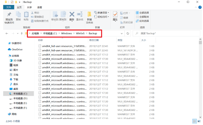
Task: Click the vertical scrollbar up arrow
Action: coord(200,39)
